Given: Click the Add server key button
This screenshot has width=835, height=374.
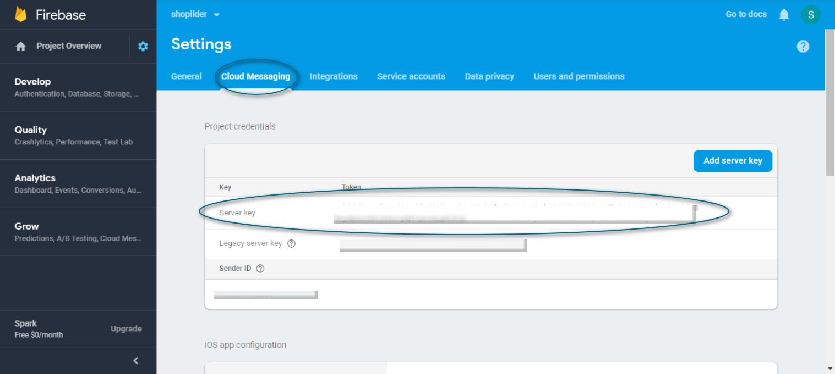Looking at the screenshot, I should (x=733, y=161).
